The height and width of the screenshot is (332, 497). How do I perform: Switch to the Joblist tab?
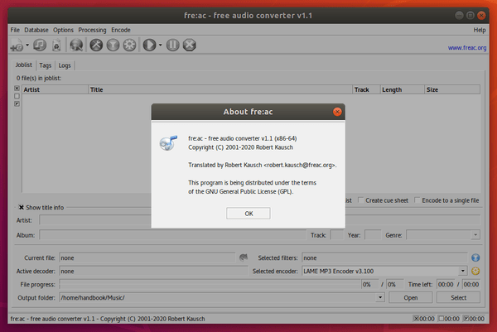pos(24,65)
